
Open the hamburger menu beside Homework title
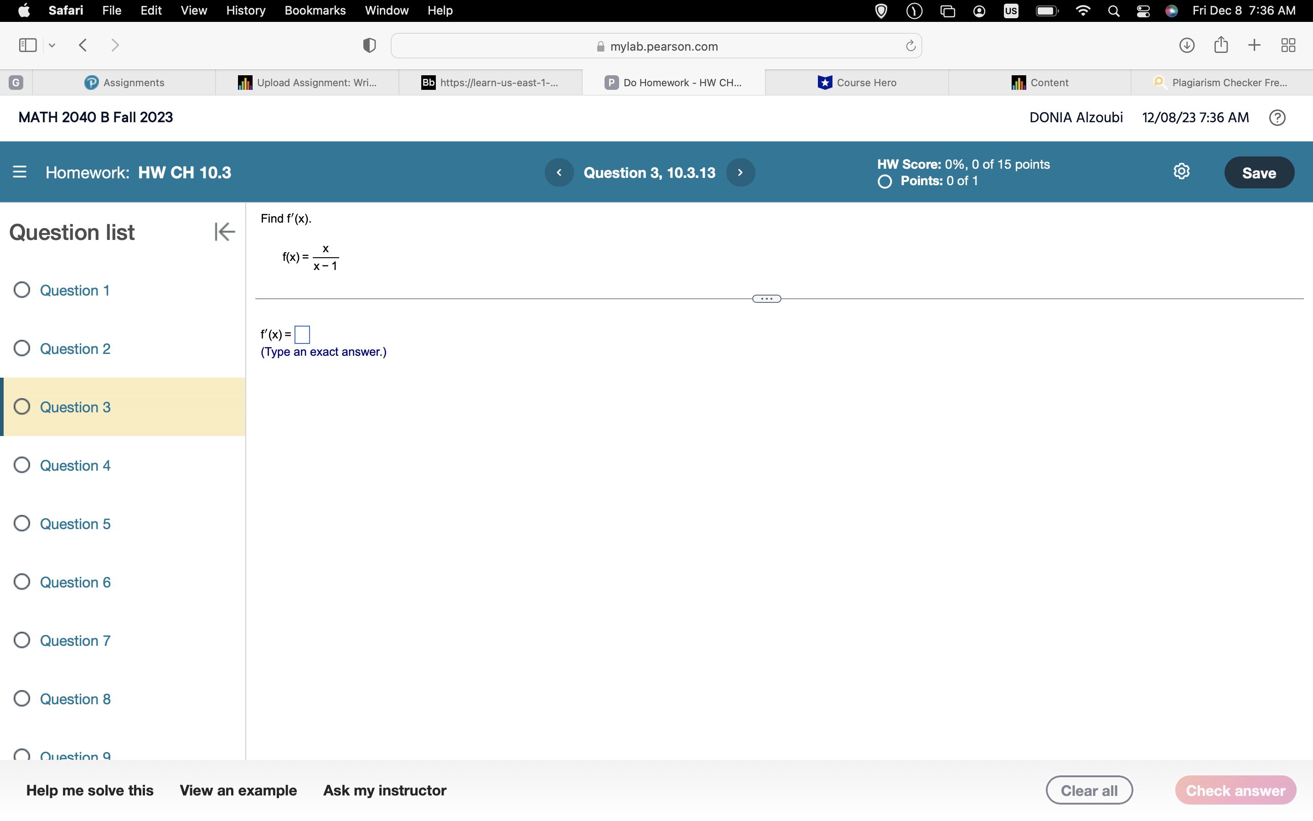coord(20,172)
